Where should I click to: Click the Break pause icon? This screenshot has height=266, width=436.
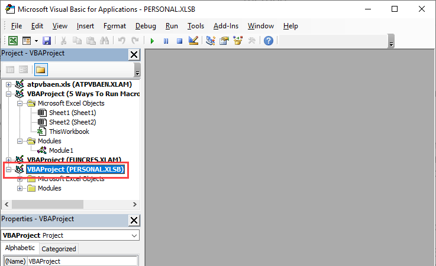[x=166, y=41]
